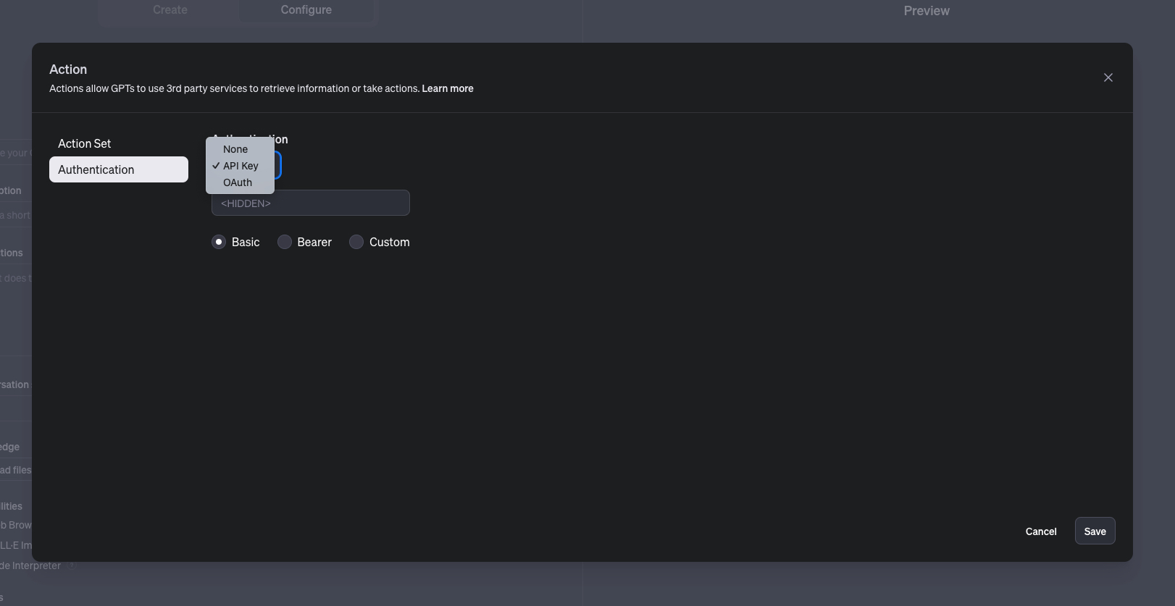Open the Authentication section in sidebar

(119, 169)
